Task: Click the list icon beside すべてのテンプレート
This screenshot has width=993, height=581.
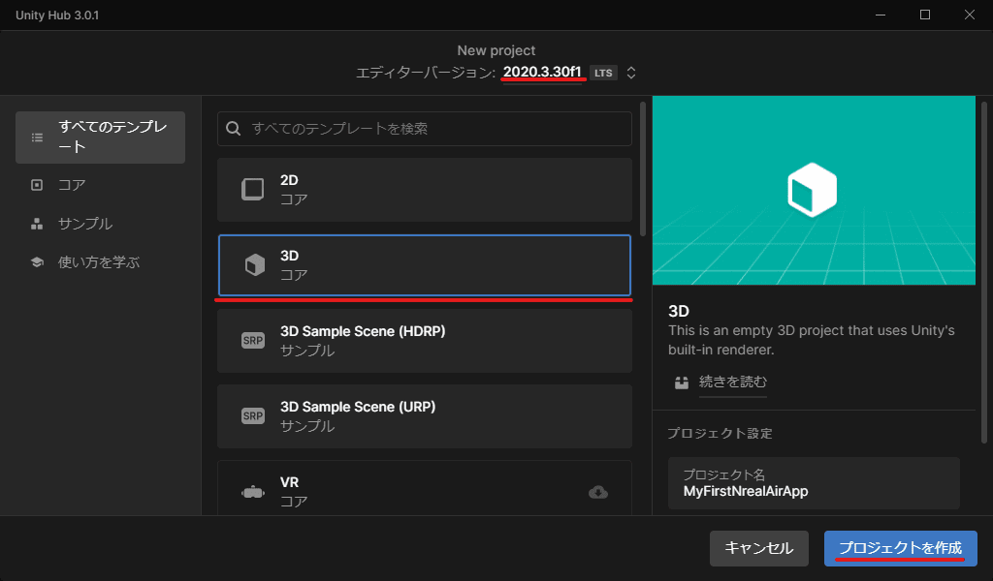Action: (38, 138)
